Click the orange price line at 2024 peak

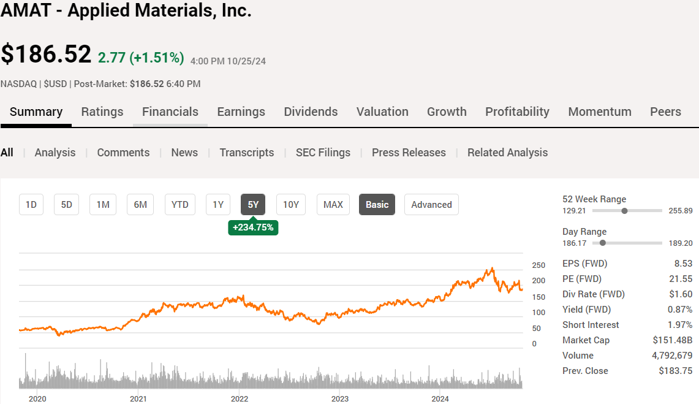(492, 269)
